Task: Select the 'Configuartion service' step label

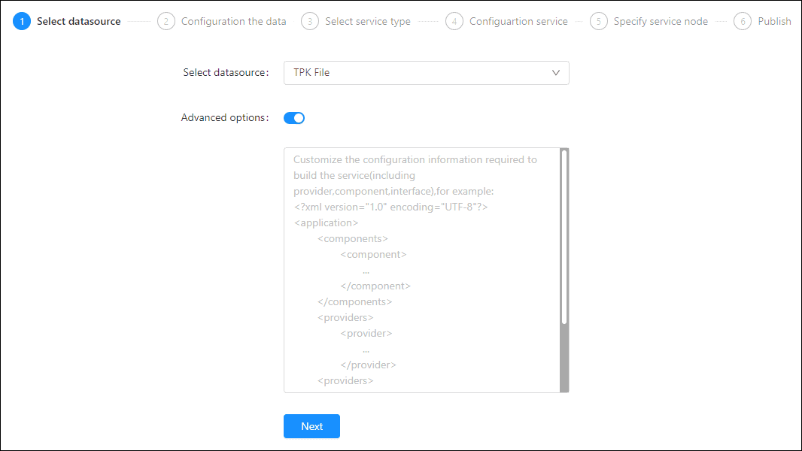Action: [x=518, y=21]
